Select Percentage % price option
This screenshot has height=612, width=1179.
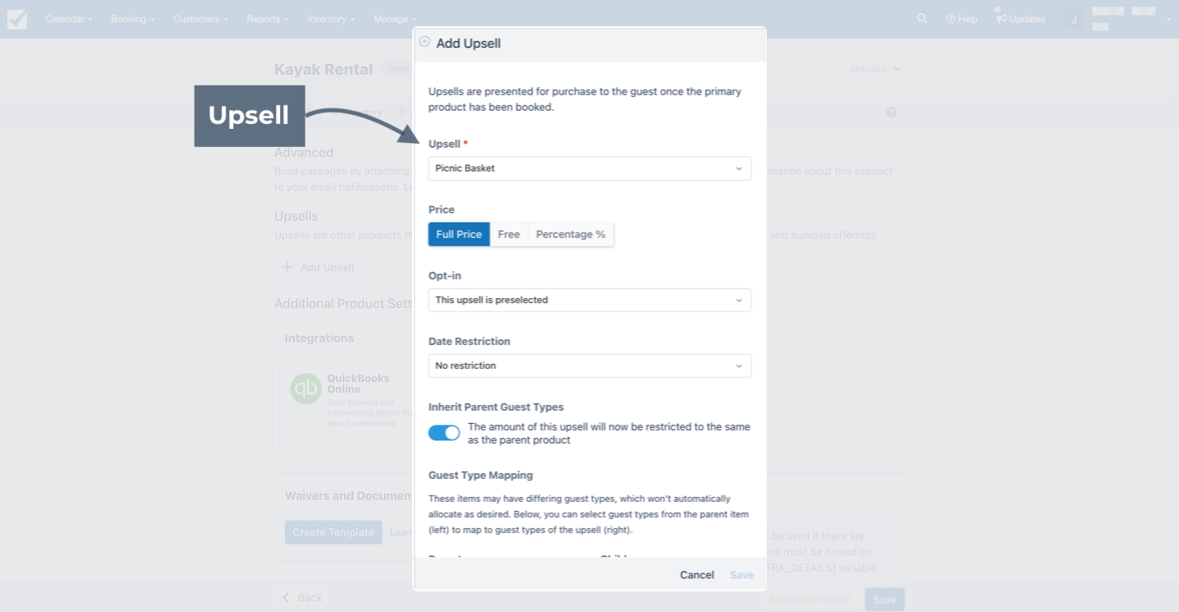(571, 234)
